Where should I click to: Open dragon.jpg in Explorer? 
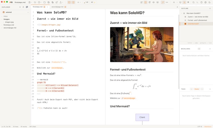point(9,22)
